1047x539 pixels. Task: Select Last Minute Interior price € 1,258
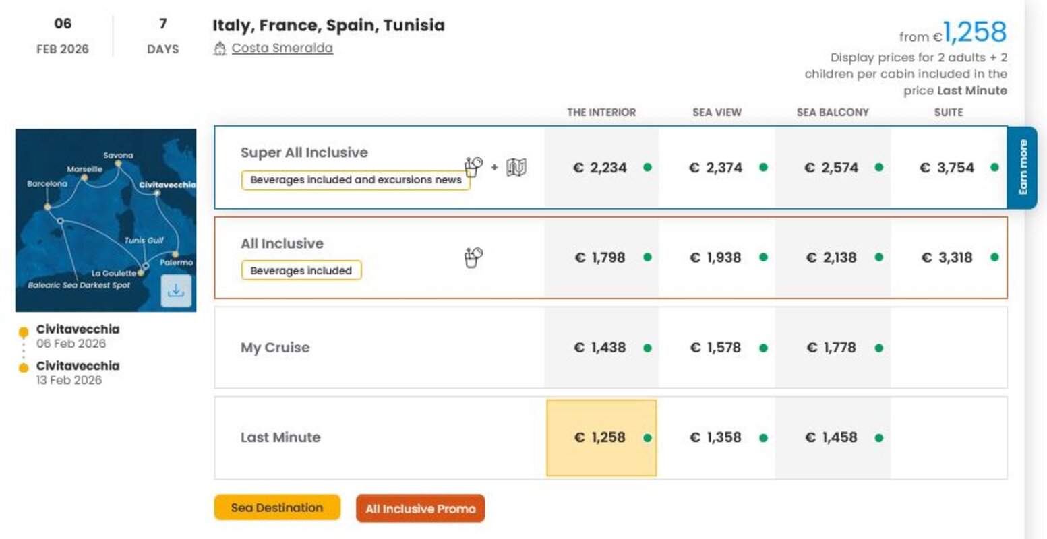[600, 438]
